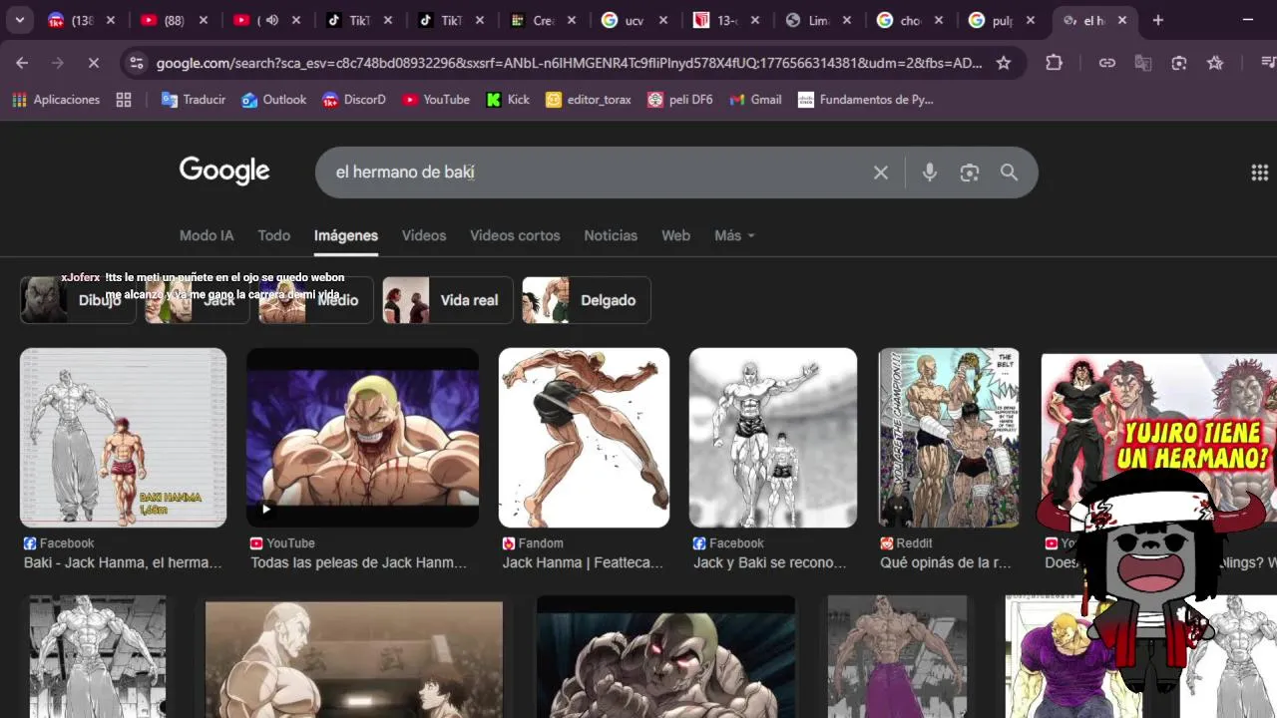Image resolution: width=1277 pixels, height=718 pixels.
Task: Expand the Más dropdown
Action: click(734, 235)
